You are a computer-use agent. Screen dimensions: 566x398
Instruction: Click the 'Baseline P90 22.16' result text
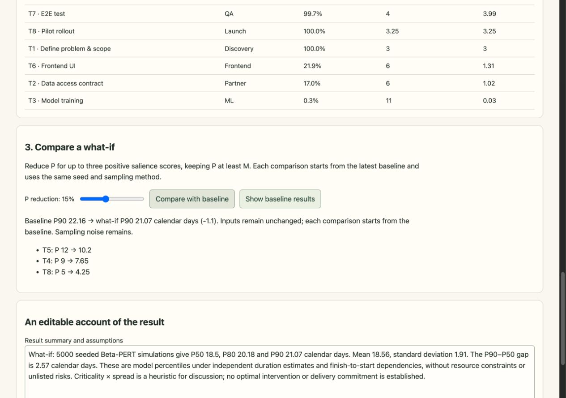point(55,221)
